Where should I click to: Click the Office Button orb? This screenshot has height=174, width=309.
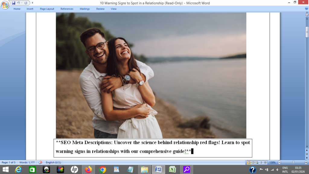pos(5,5)
